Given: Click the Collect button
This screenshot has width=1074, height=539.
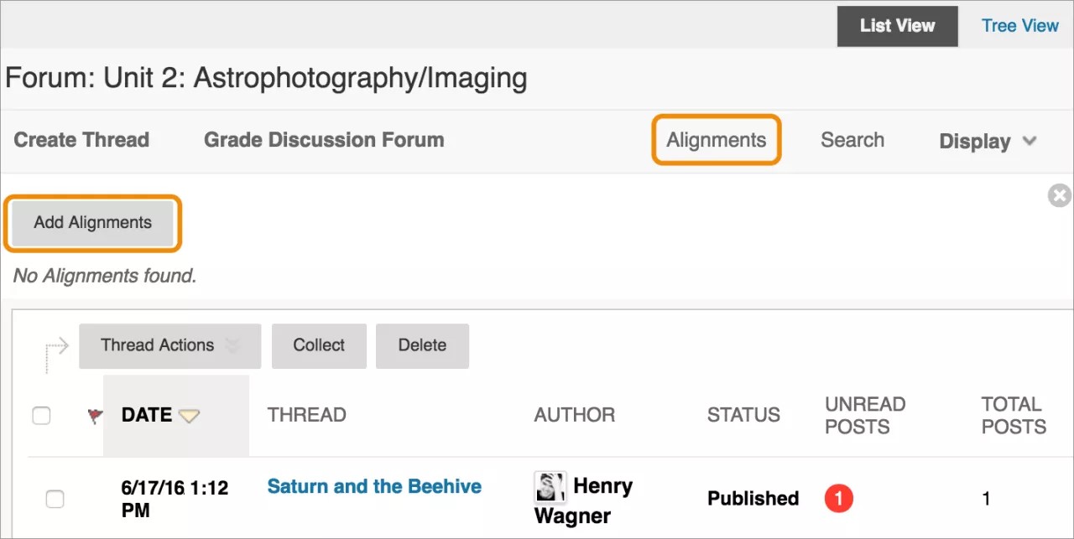Looking at the screenshot, I should pyautogui.click(x=319, y=345).
